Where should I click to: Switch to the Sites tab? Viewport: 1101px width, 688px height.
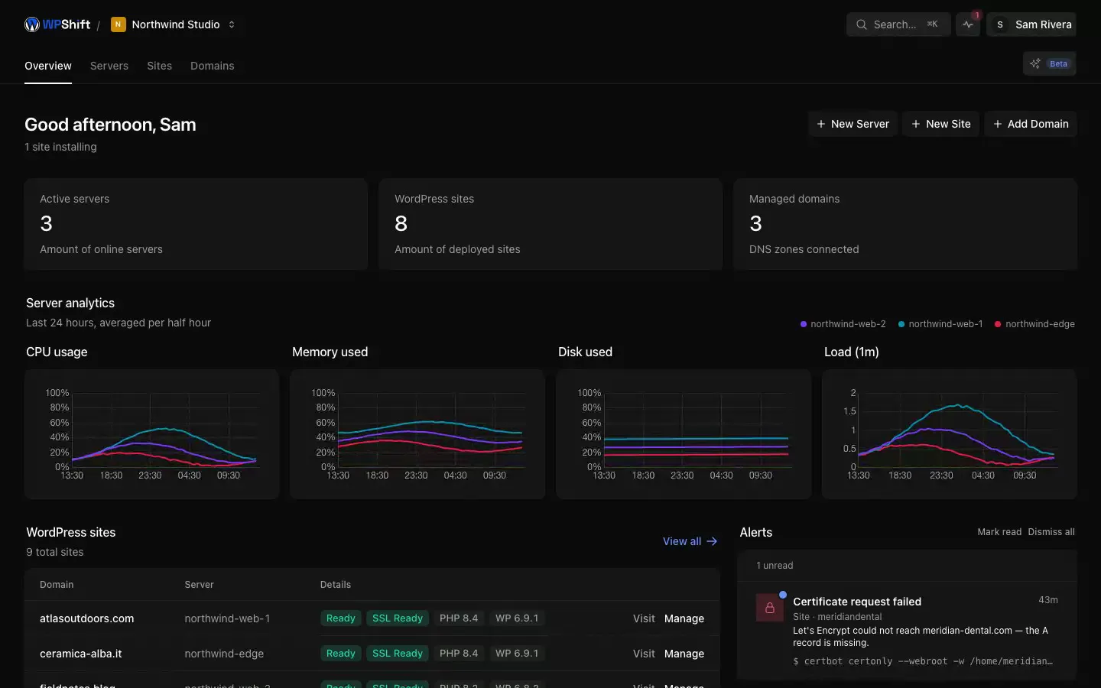point(159,66)
